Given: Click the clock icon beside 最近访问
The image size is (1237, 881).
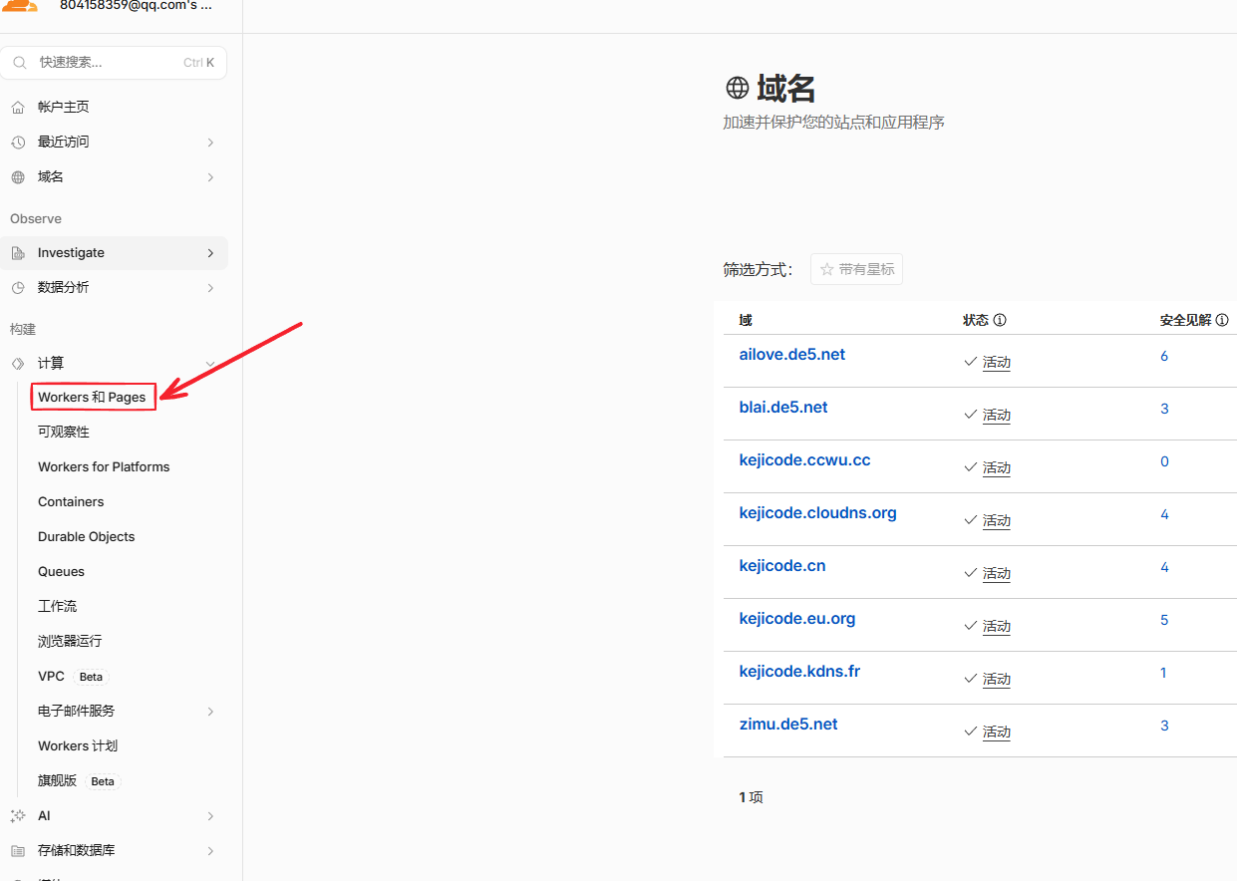Looking at the screenshot, I should pyautogui.click(x=18, y=143).
